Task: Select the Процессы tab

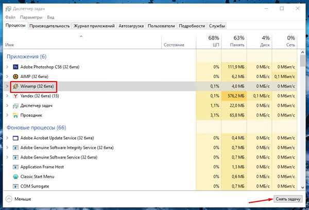Action: pyautogui.click(x=15, y=26)
